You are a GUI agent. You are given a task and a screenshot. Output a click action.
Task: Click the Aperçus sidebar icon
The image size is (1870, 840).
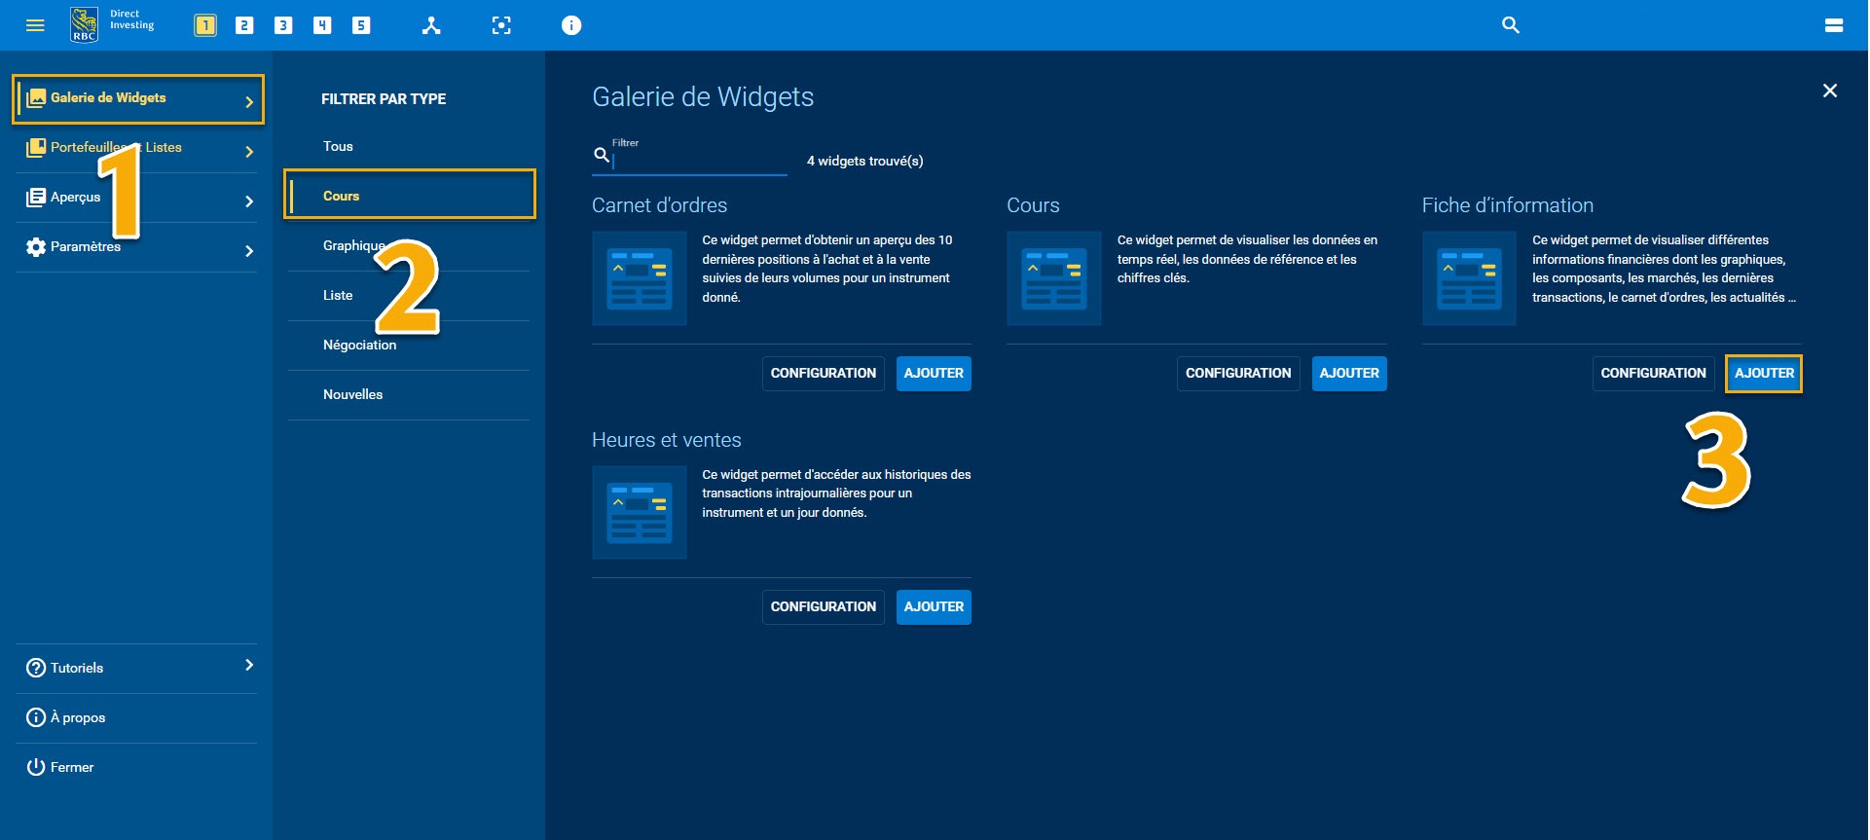pos(36,198)
